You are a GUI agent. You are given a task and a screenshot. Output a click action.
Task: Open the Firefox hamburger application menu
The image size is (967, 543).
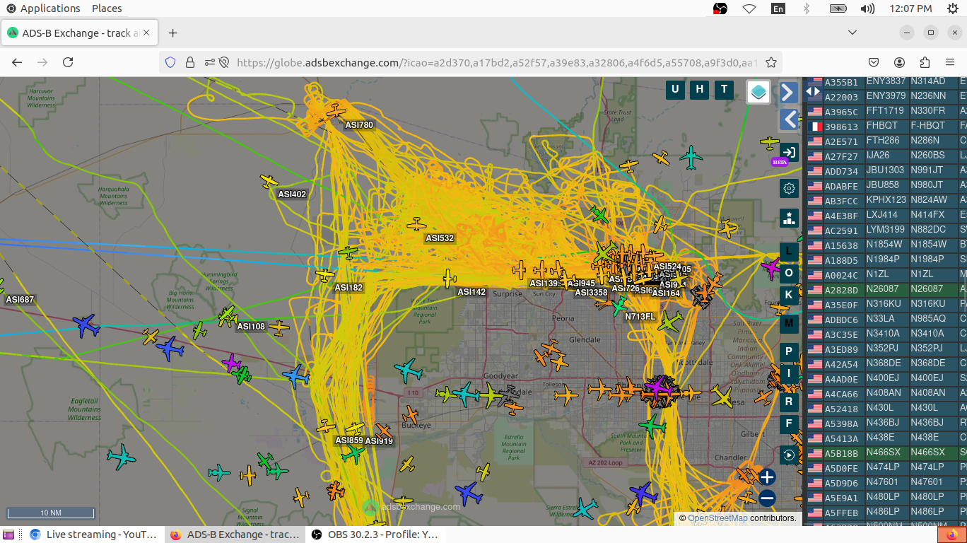950,62
